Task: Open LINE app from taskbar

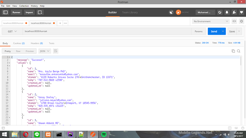Action: 37,134
